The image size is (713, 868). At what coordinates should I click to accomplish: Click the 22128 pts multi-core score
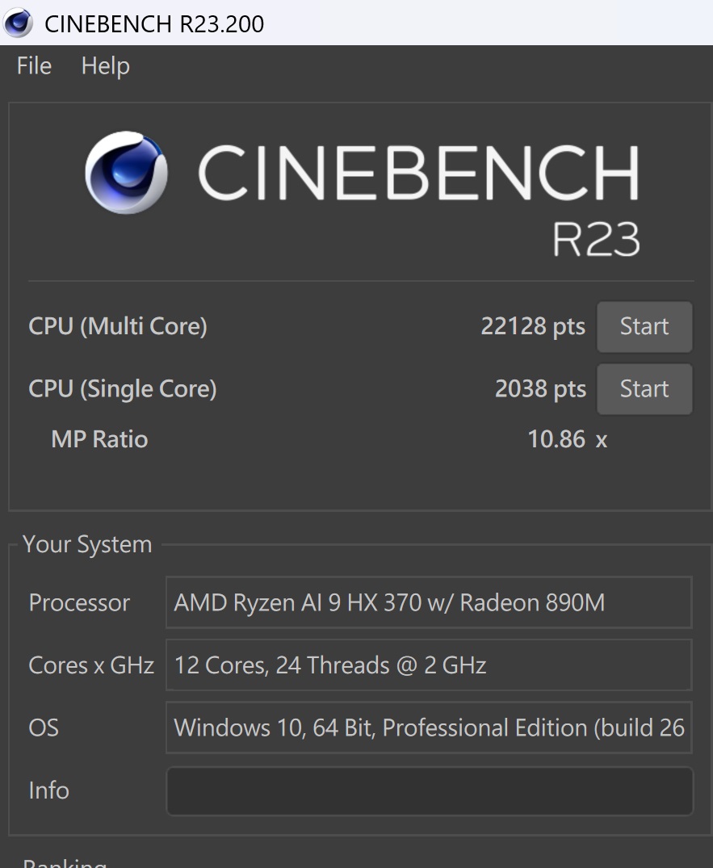[x=533, y=326]
